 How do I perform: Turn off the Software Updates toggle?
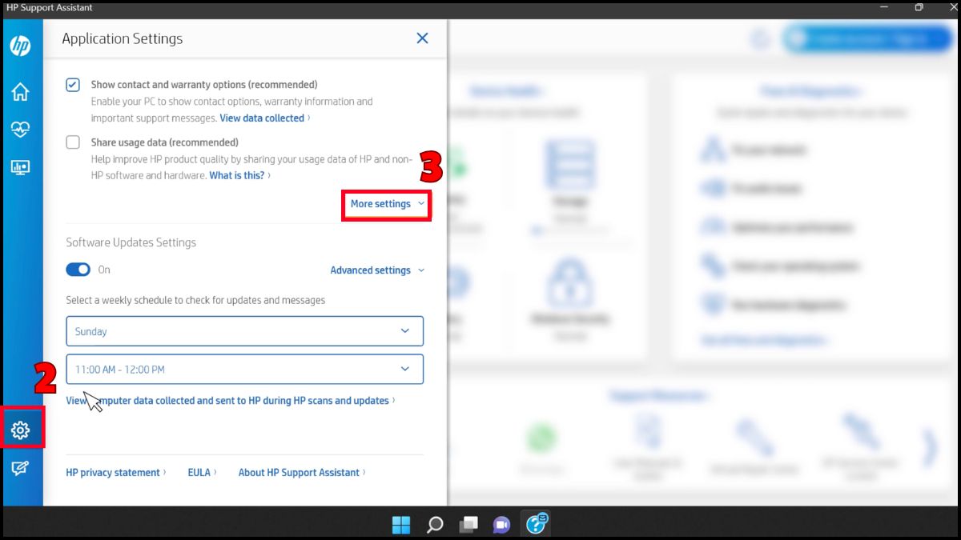pyautogui.click(x=78, y=270)
